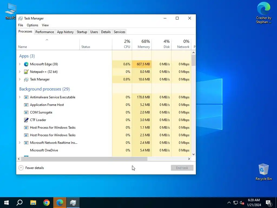Image resolution: width=277 pixels, height=208 pixels.
Task: Expand the Task Manager process group
Action: [20, 79]
